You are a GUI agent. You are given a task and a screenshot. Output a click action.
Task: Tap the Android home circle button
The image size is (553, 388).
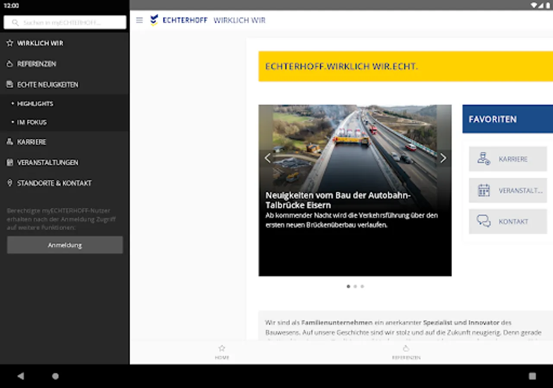point(55,376)
